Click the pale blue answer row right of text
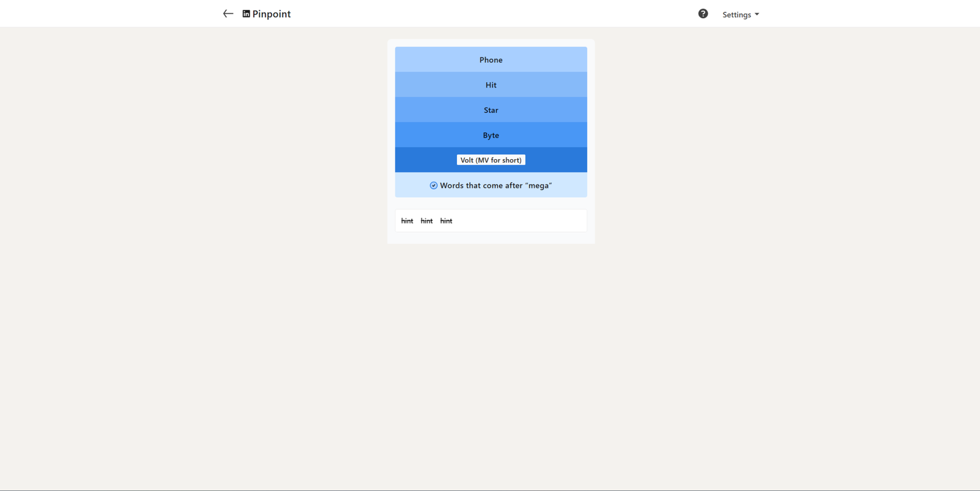The width and height of the screenshot is (980, 491). (x=570, y=186)
